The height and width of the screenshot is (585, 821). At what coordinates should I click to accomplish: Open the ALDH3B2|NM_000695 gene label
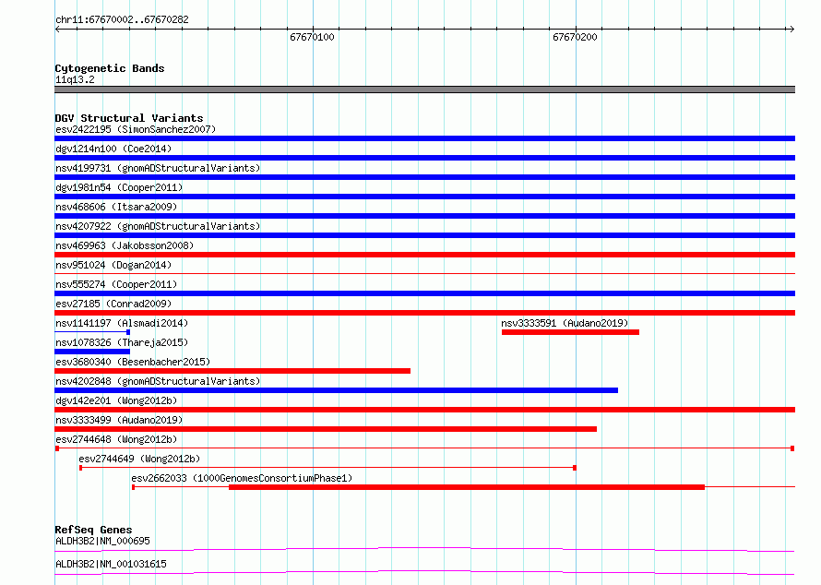[102, 541]
